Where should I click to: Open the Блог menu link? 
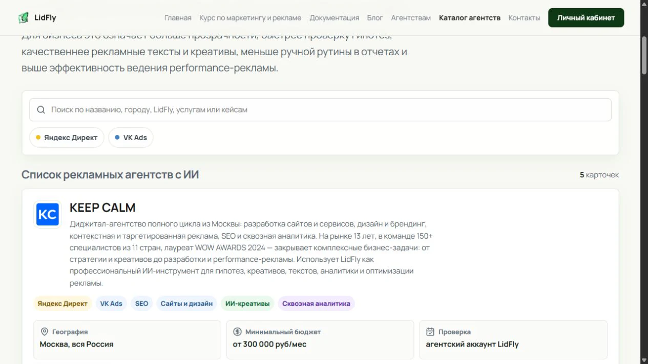tap(375, 18)
